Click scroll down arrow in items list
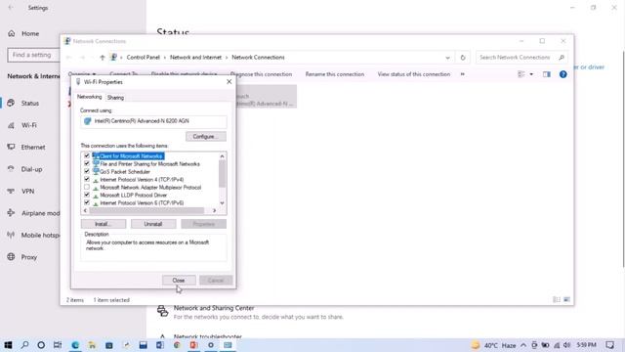The image size is (625, 352). click(x=223, y=203)
